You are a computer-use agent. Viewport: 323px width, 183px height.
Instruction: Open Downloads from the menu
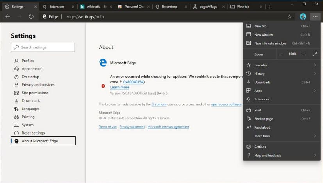(281, 82)
